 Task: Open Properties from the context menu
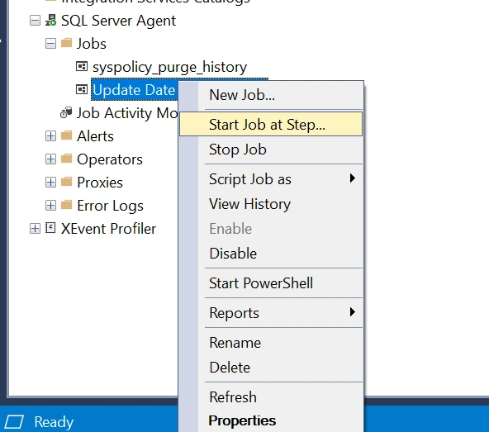click(x=271, y=420)
